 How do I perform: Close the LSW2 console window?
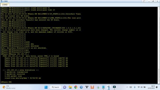point(157,1)
